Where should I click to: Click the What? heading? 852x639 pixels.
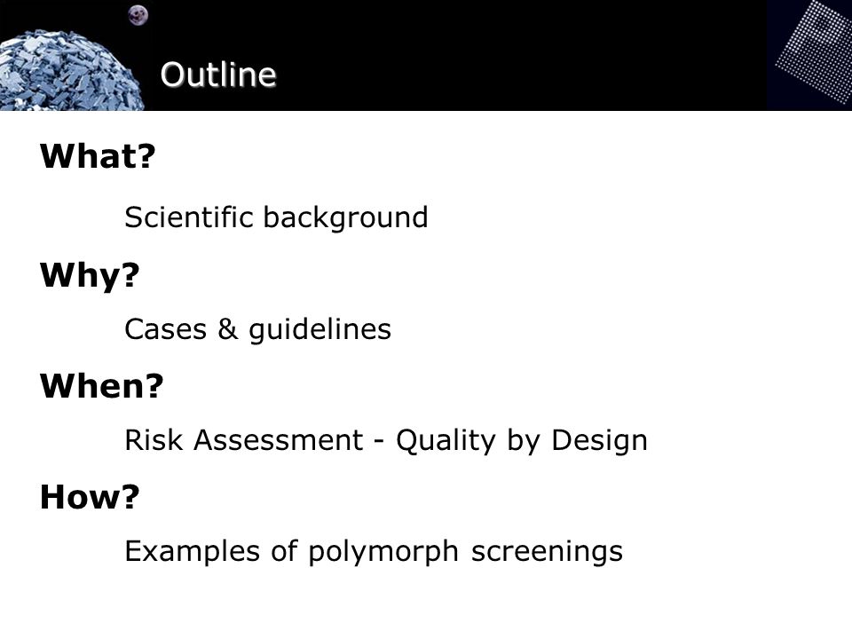pos(98,156)
